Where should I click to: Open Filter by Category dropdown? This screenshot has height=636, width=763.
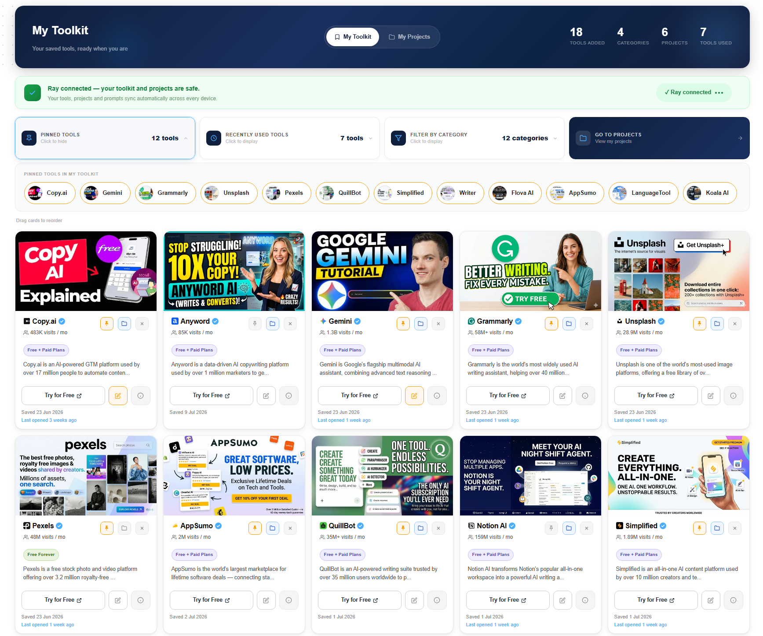pyautogui.click(x=475, y=138)
